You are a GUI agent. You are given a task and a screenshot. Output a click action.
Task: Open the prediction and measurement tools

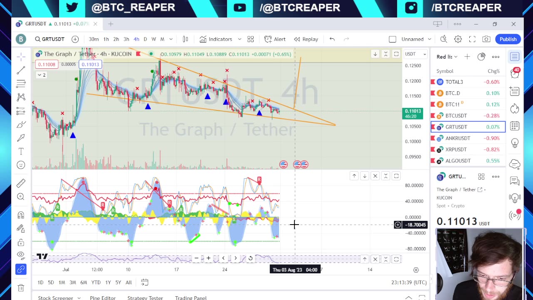coord(21,111)
